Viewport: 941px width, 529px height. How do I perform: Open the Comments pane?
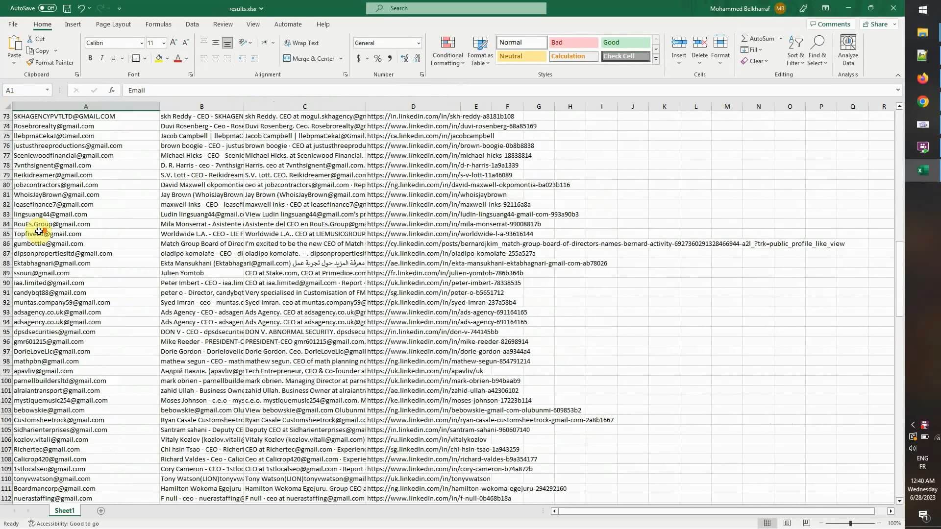[830, 24]
